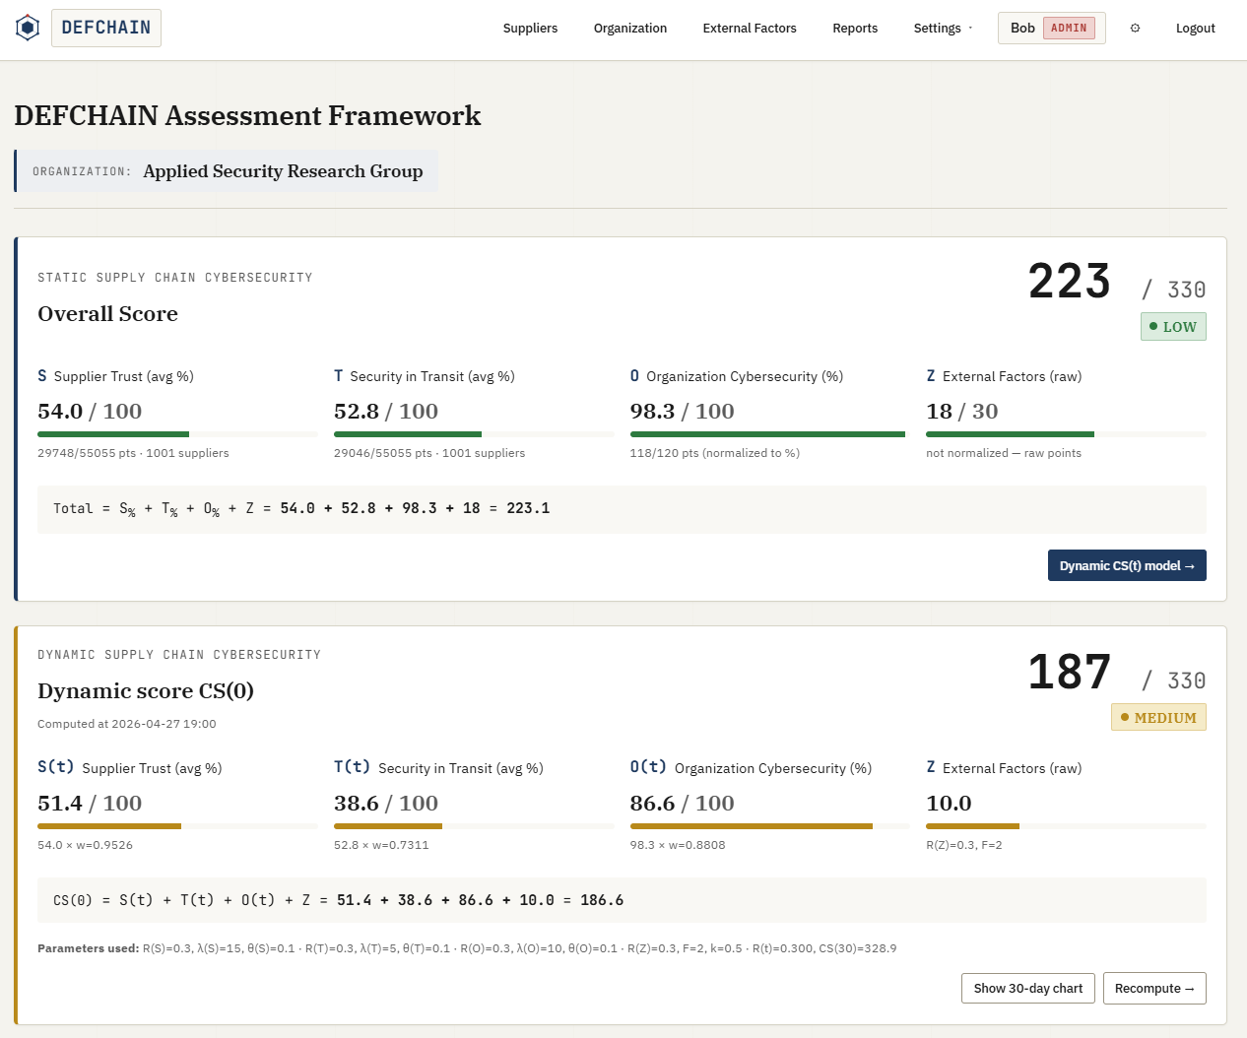Open the DEFCHAIN brand home link

pyautogui.click(x=106, y=28)
